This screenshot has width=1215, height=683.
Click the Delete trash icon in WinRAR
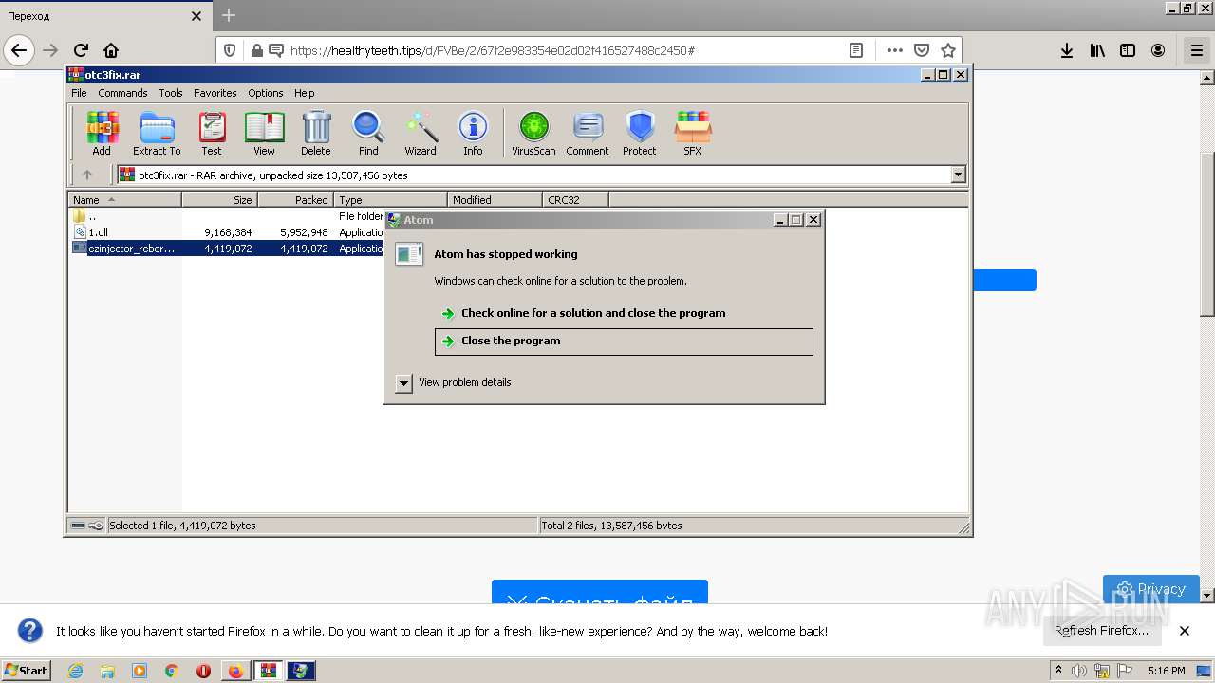click(316, 133)
